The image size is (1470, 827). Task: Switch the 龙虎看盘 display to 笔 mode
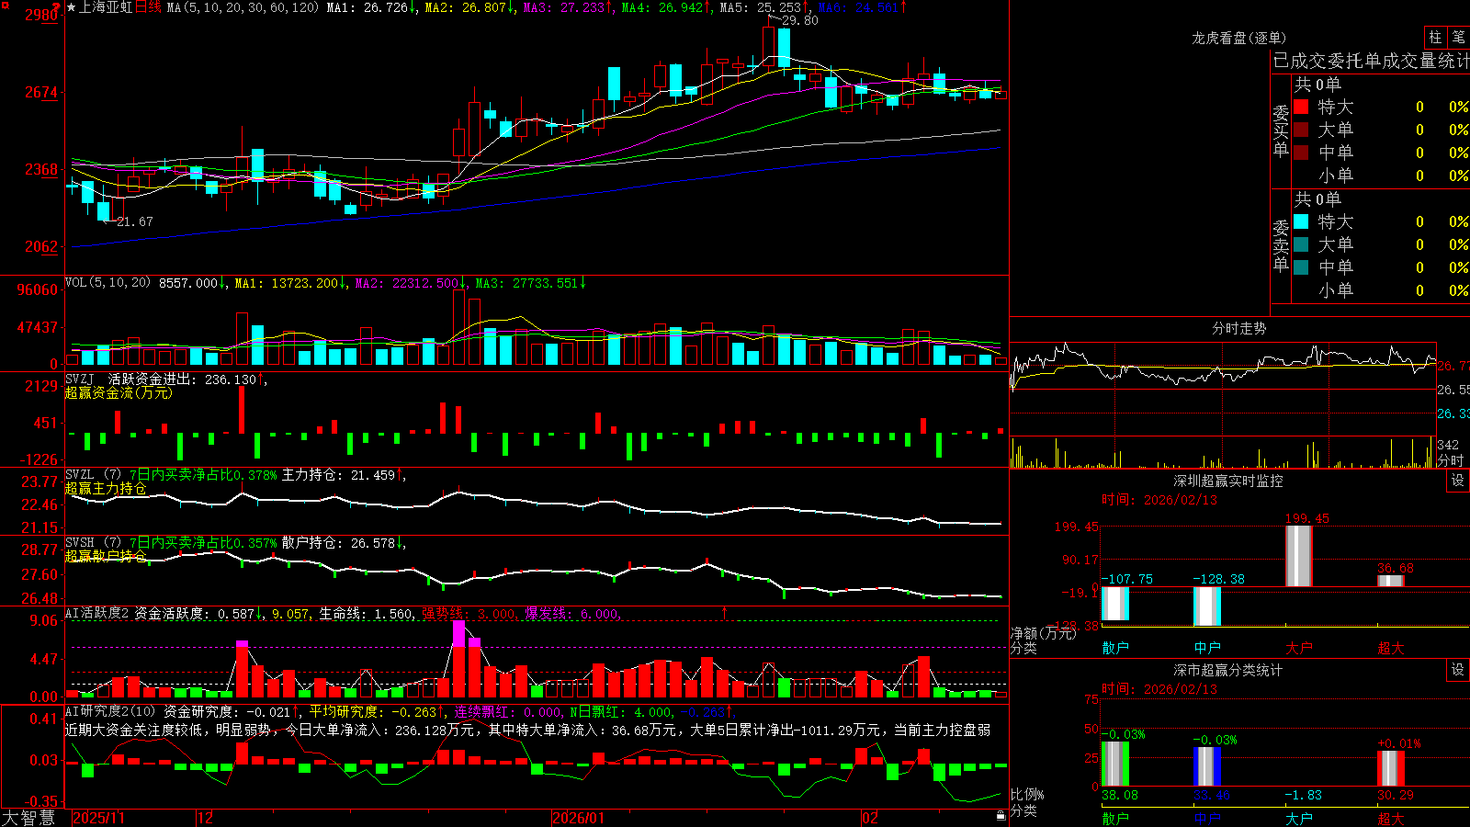pos(1458,37)
